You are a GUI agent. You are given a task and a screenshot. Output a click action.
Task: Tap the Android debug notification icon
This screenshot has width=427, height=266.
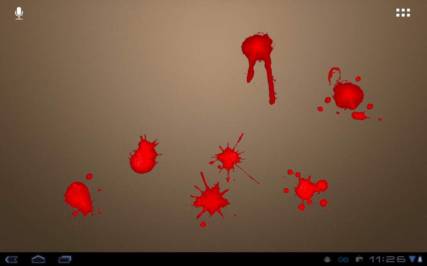pyautogui.click(x=327, y=259)
